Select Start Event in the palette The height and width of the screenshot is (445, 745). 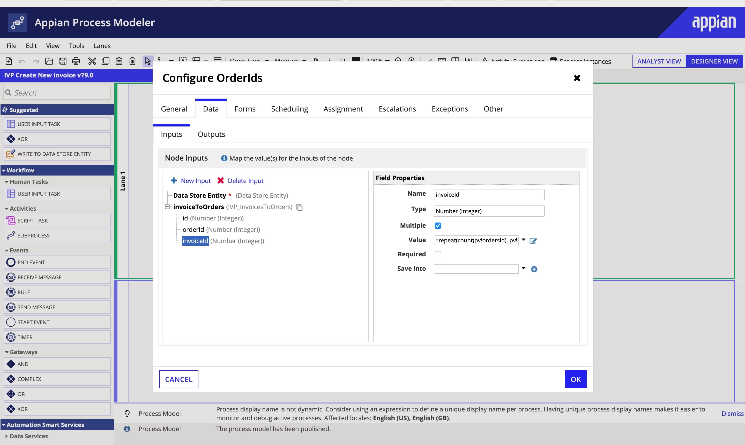pyautogui.click(x=57, y=322)
